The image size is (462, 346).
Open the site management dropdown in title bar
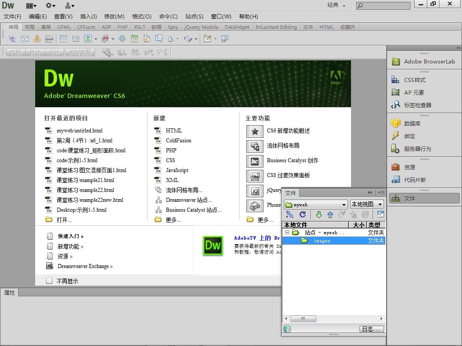70,5
